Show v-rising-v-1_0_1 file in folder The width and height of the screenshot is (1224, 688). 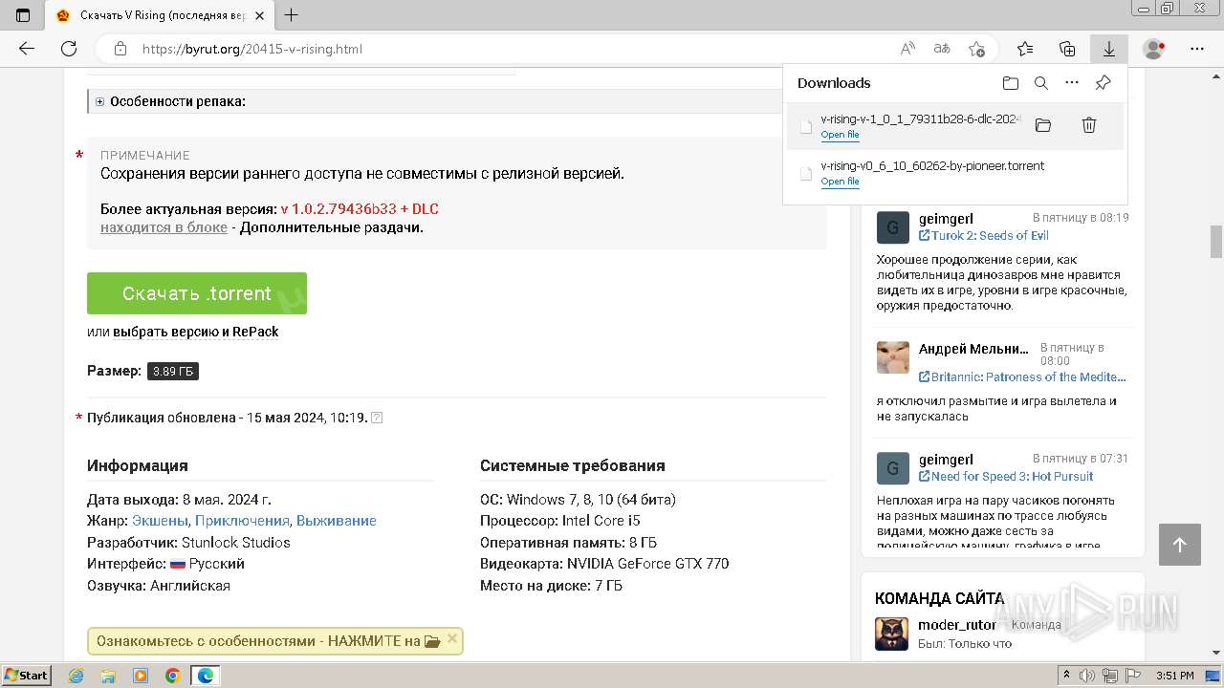click(x=1043, y=125)
